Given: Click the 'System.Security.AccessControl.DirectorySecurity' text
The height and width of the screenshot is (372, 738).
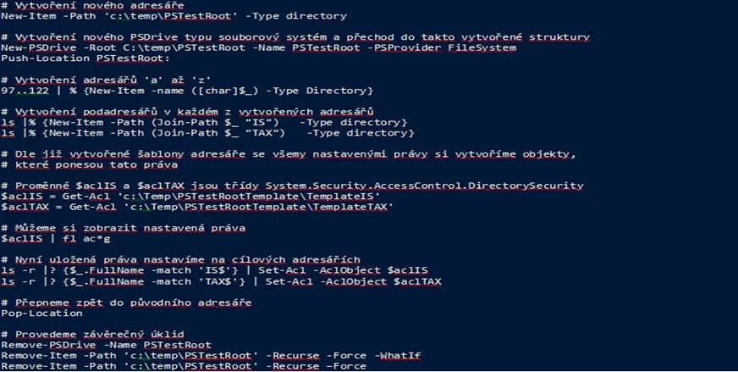Looking at the screenshot, I should coord(425,186).
